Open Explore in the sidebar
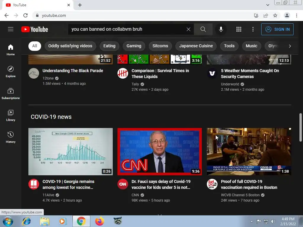303x227 pixels. [11, 72]
